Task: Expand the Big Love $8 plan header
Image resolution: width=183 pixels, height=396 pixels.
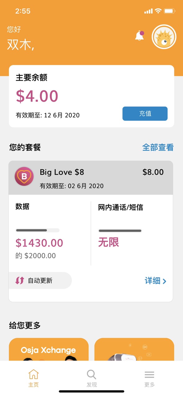Action: (x=91, y=178)
